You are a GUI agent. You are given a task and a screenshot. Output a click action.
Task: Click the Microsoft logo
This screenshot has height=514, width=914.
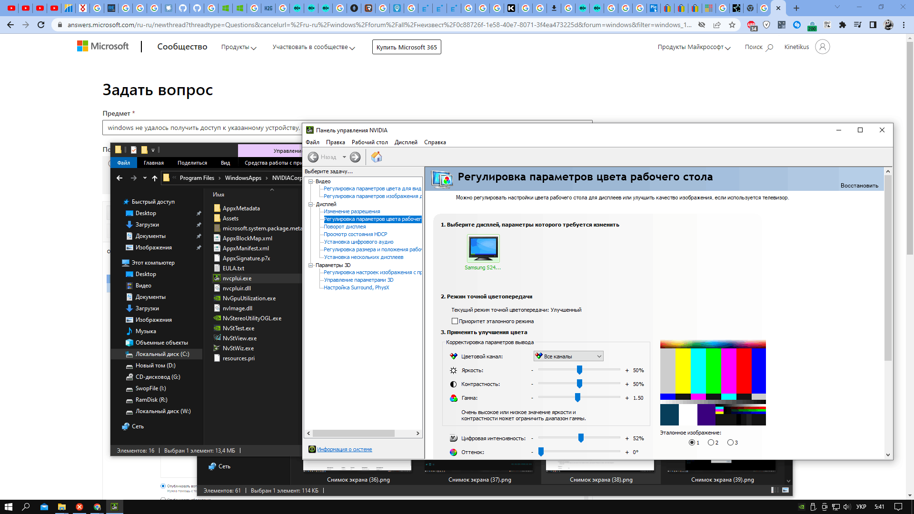(x=103, y=46)
